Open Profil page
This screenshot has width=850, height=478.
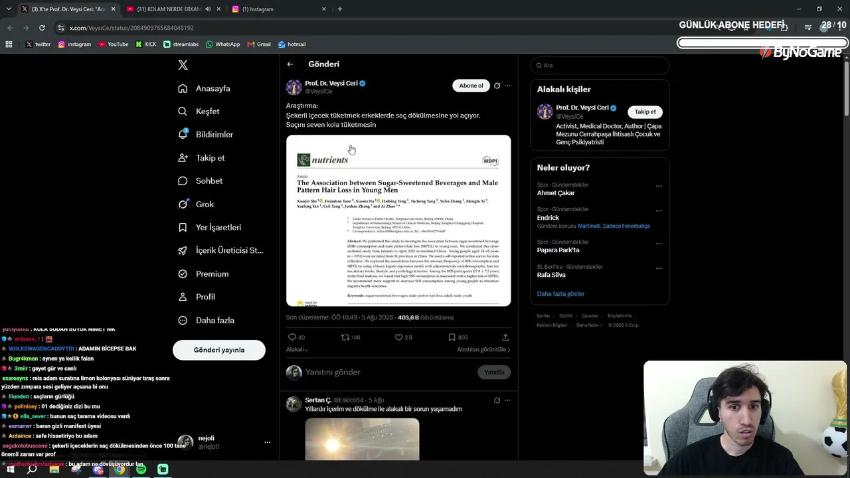click(196, 297)
